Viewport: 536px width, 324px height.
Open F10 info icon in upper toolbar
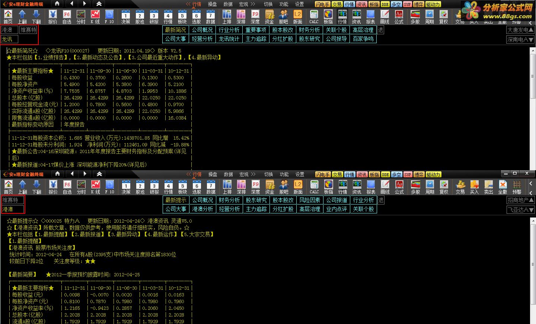click(109, 17)
